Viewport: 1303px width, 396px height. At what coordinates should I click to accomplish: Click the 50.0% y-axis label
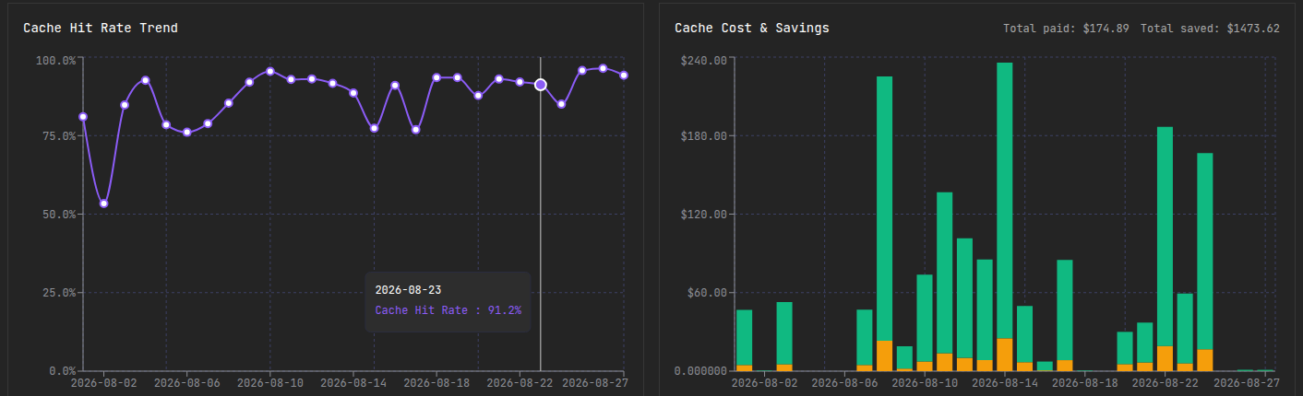pyautogui.click(x=58, y=215)
